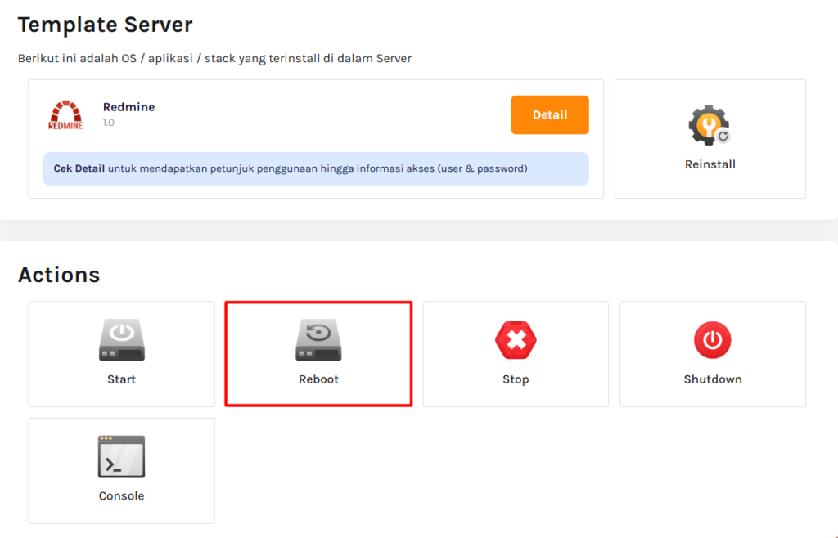This screenshot has width=838, height=538.
Task: Open the Console terminal icon
Action: pos(121,456)
